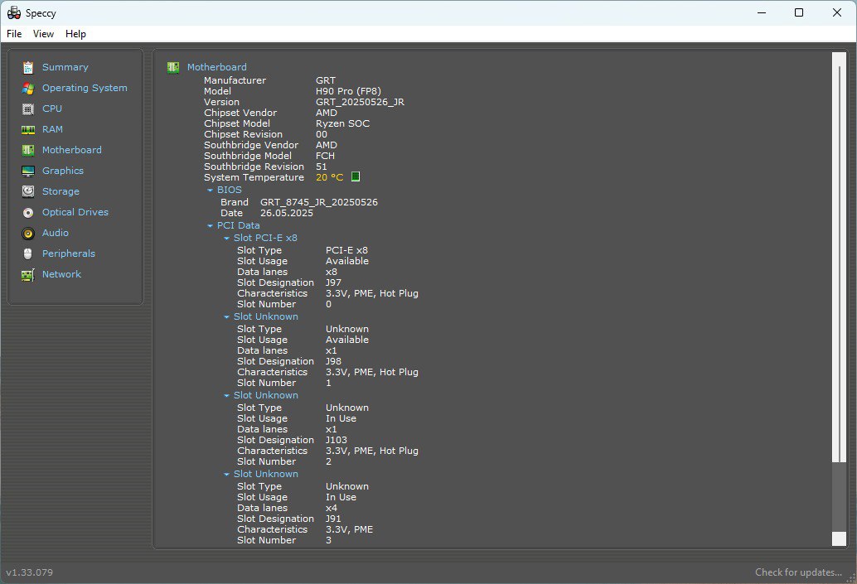Open the Summary section icon
This screenshot has width=857, height=584.
(x=28, y=67)
